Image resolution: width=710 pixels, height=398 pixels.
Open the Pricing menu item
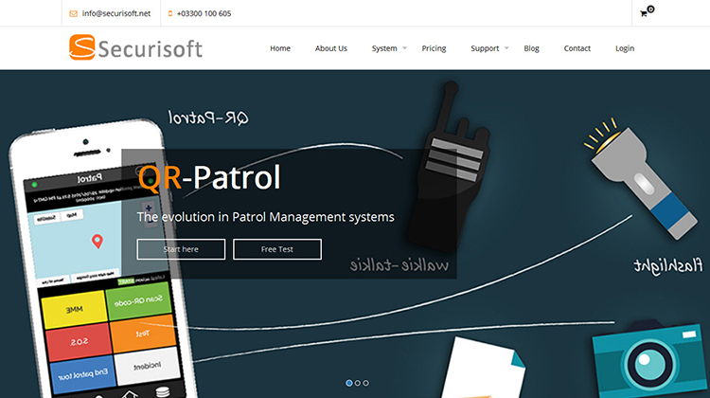(x=434, y=48)
